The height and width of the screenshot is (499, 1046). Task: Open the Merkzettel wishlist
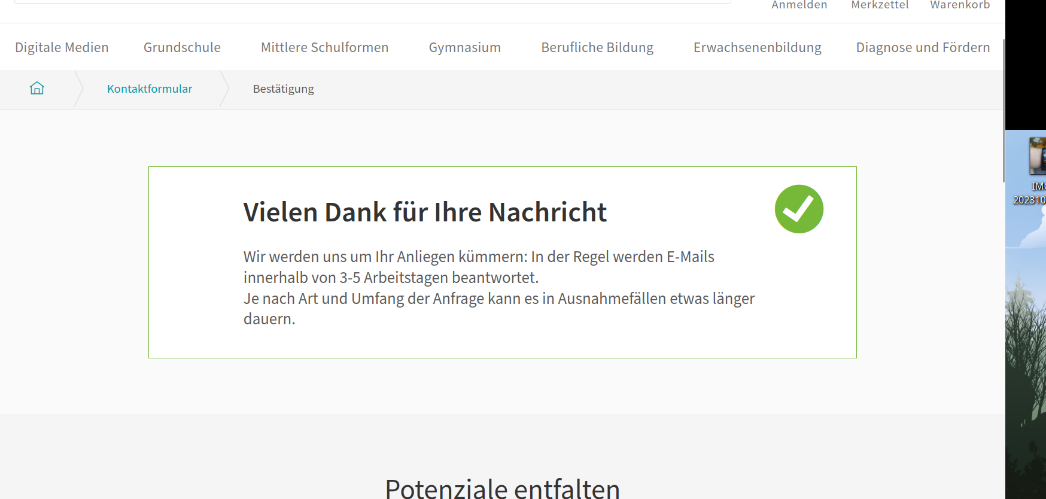[879, 5]
